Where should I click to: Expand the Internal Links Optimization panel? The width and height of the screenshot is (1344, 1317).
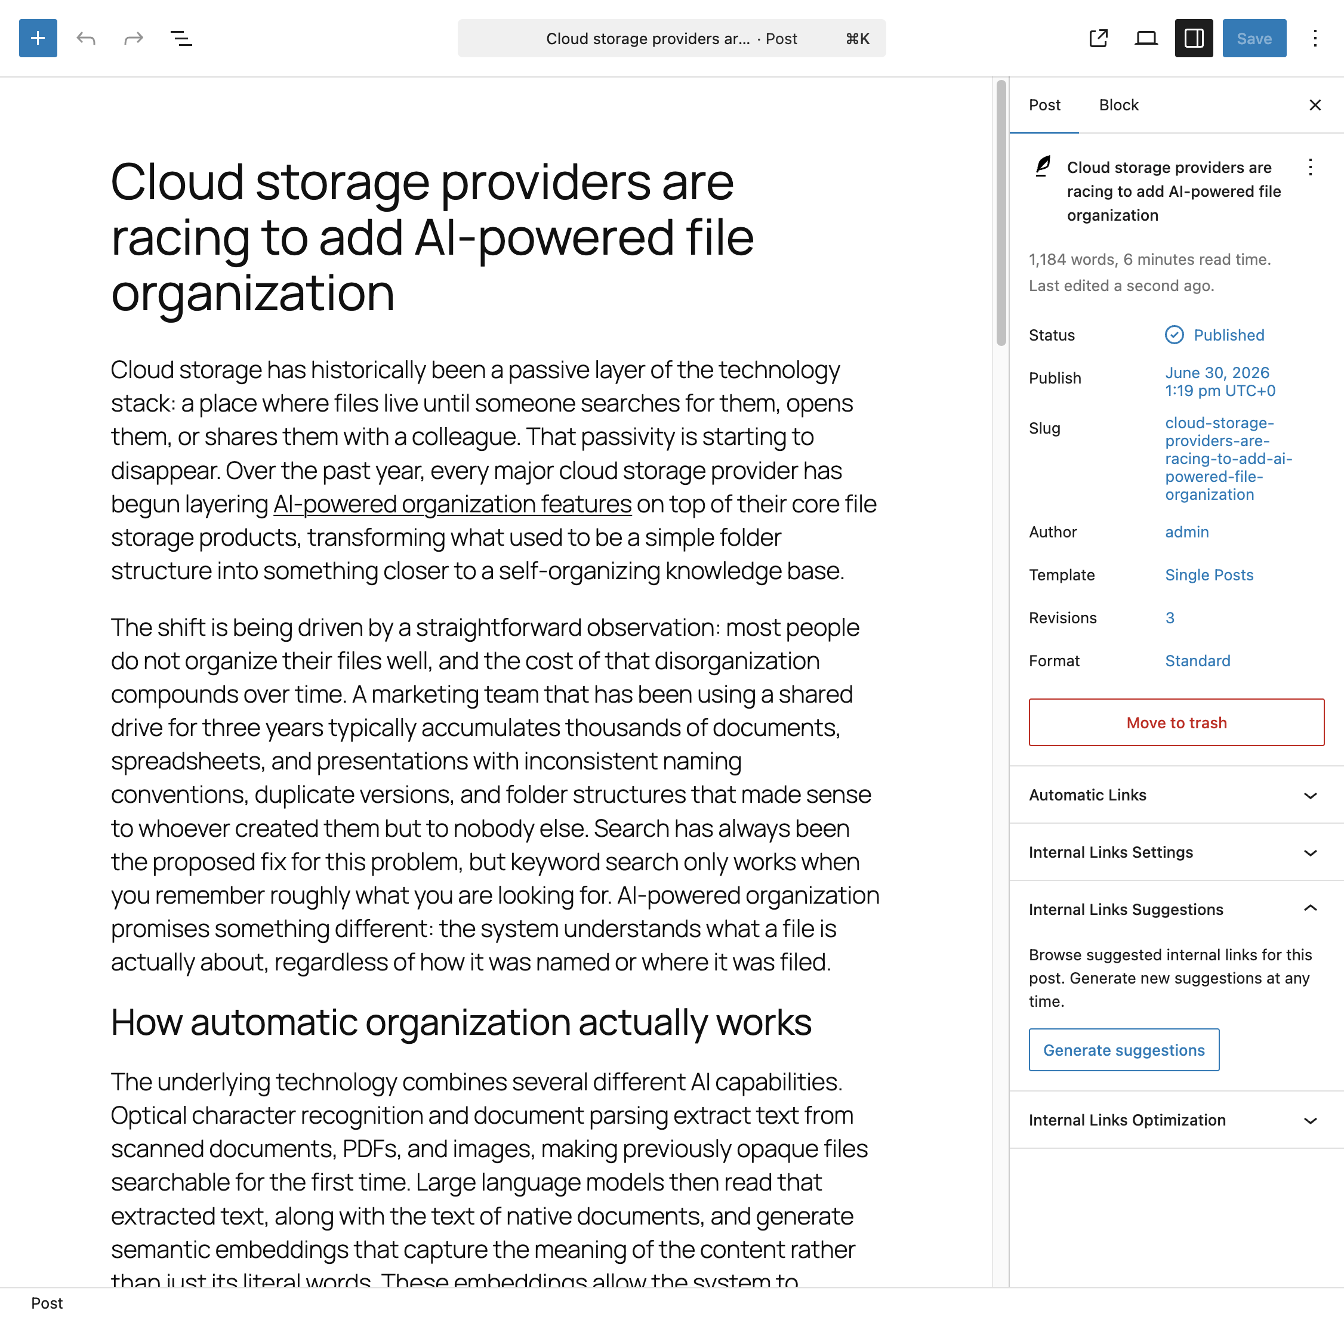[x=1176, y=1120]
